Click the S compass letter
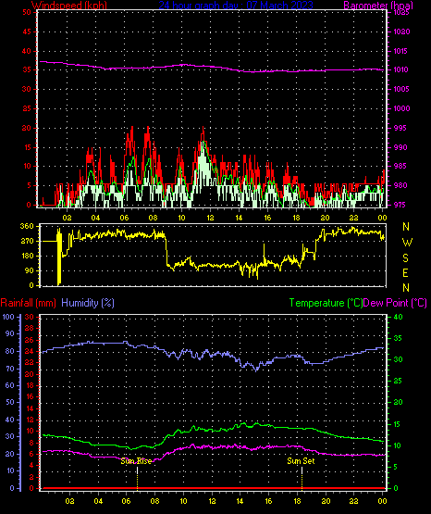 [x=405, y=258]
